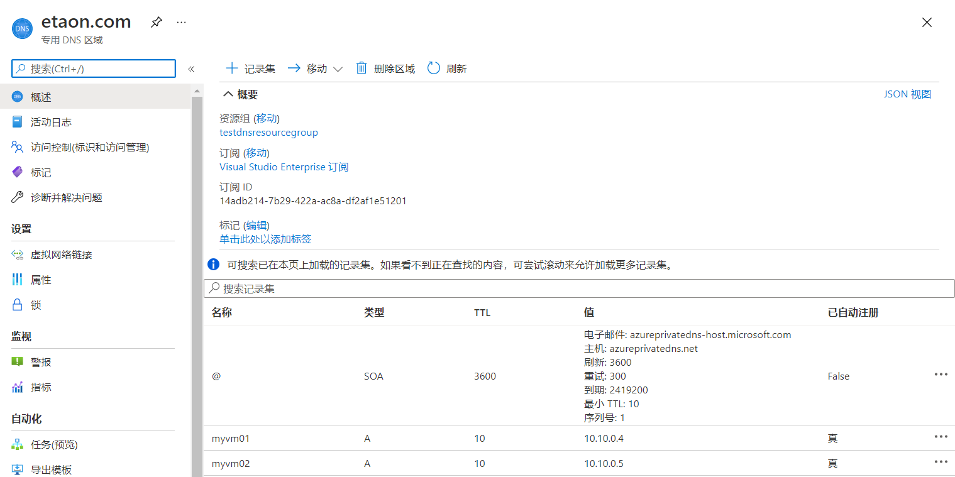Click the purple 标记 tag icon
The image size is (955, 477).
tap(18, 172)
